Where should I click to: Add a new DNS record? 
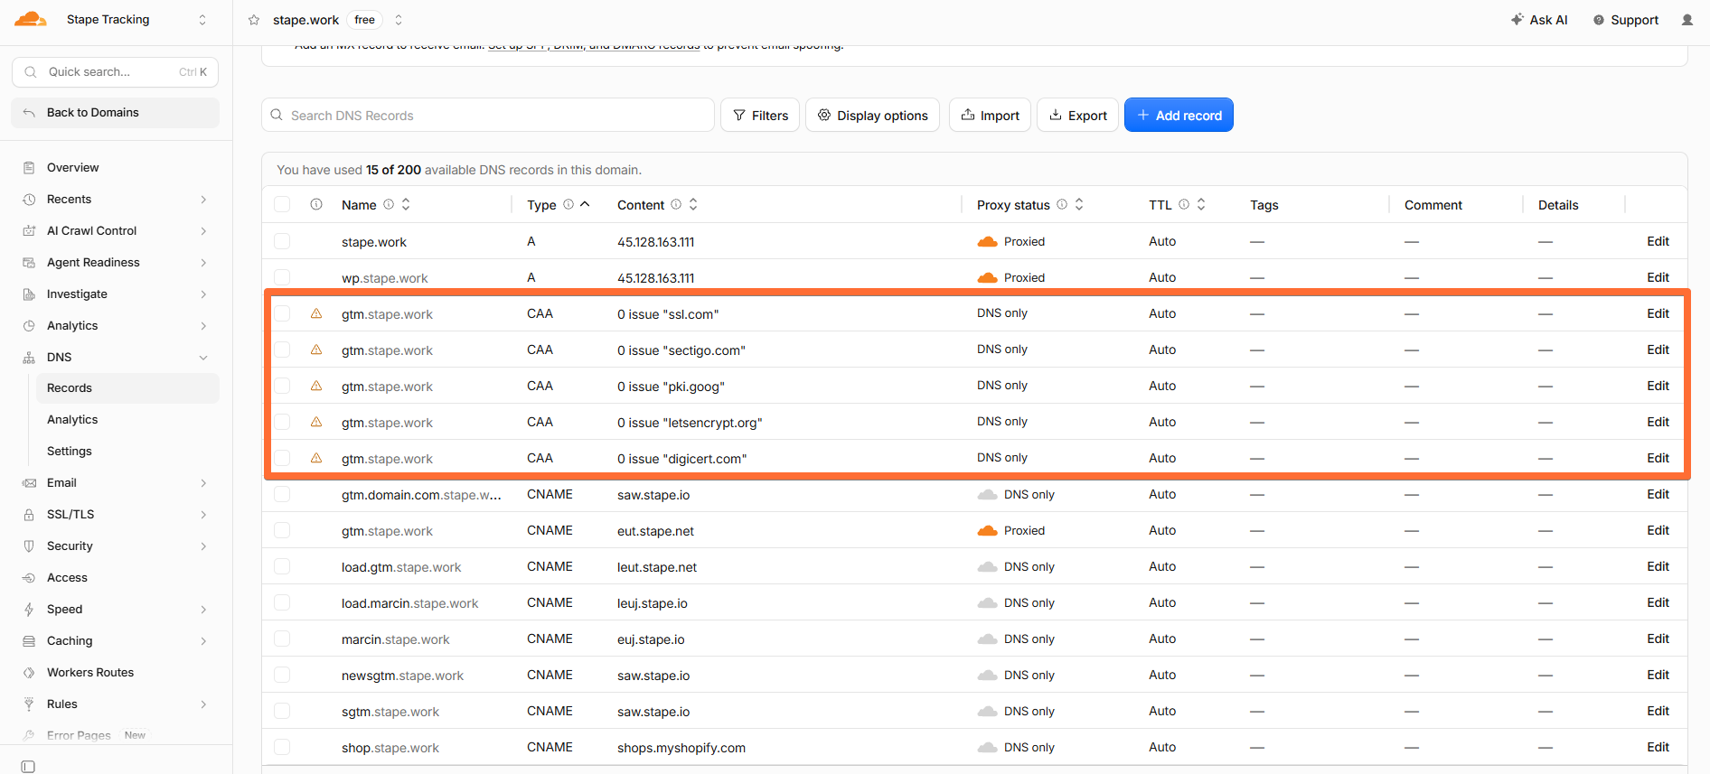click(x=1179, y=115)
